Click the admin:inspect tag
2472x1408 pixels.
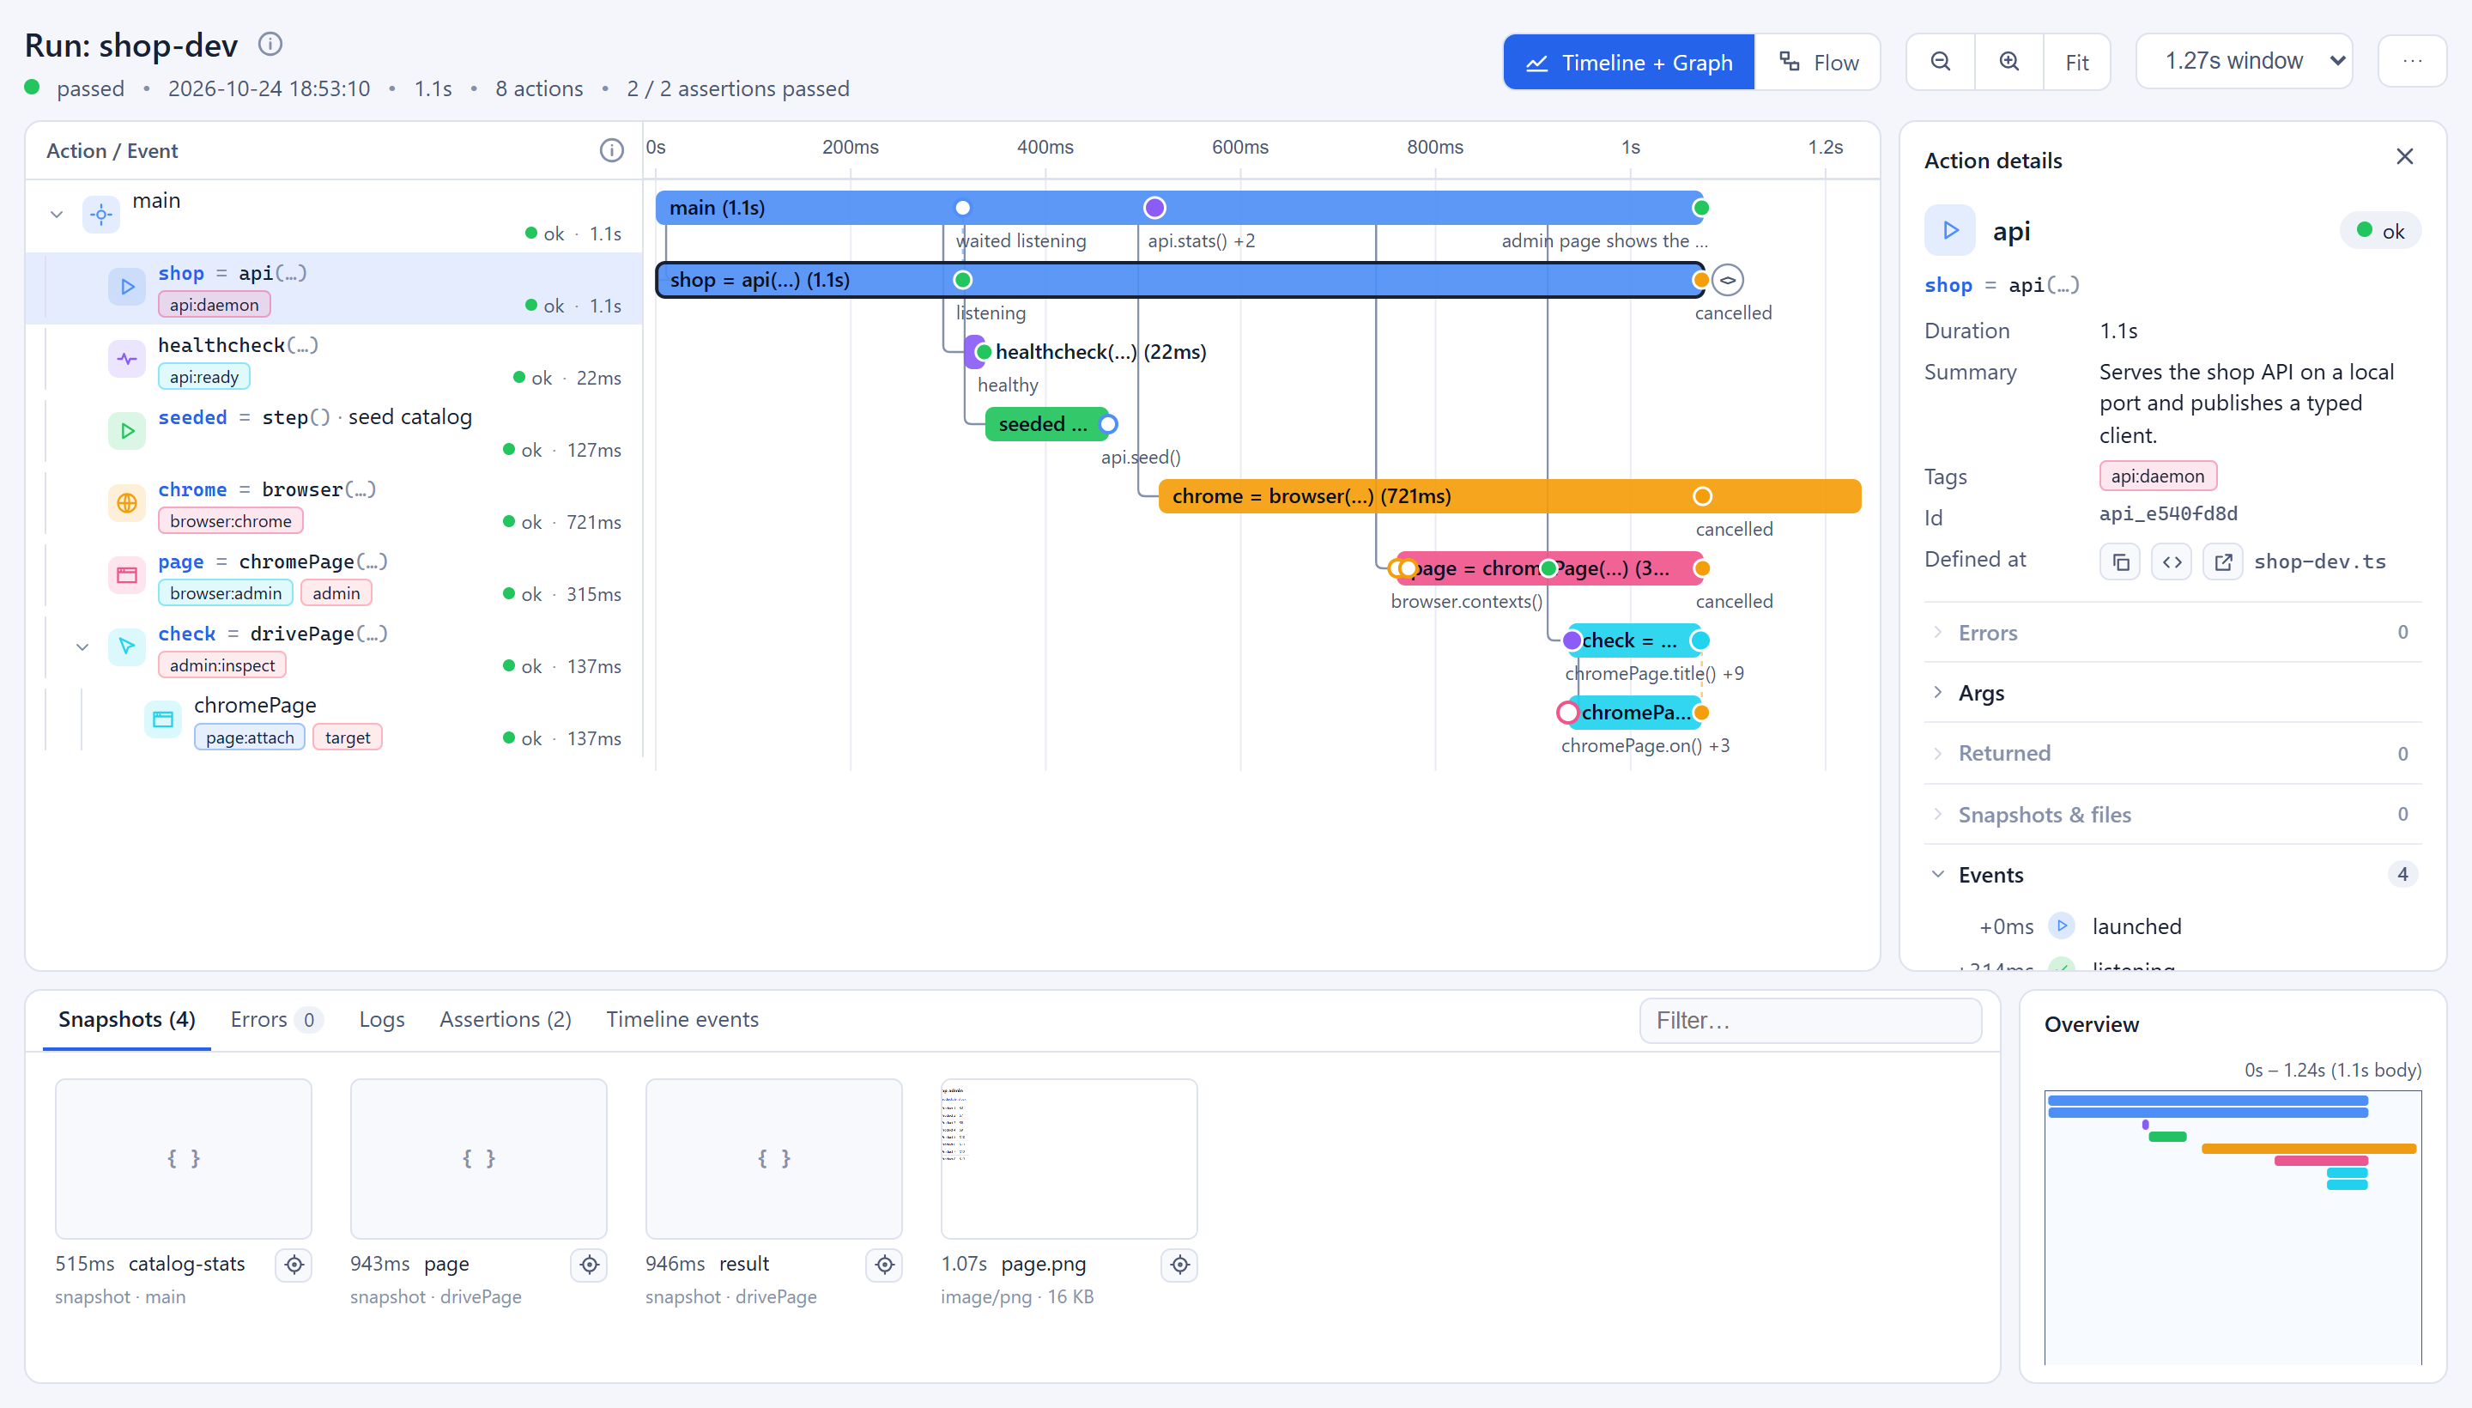(222, 665)
